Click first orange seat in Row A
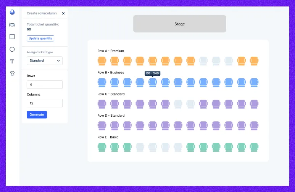Viewport: 295px width, 192px height. 102,61
